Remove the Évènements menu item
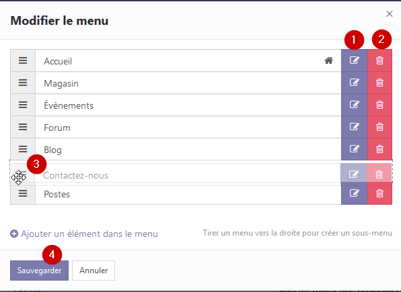The width and height of the screenshot is (401, 292). 379,105
